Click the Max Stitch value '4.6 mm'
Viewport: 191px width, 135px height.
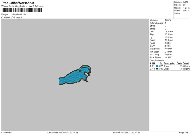pyautogui.click(x=168, y=49)
